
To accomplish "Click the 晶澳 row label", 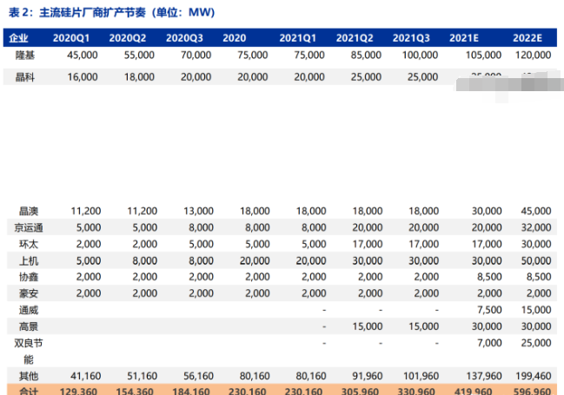I will click(x=29, y=211).
